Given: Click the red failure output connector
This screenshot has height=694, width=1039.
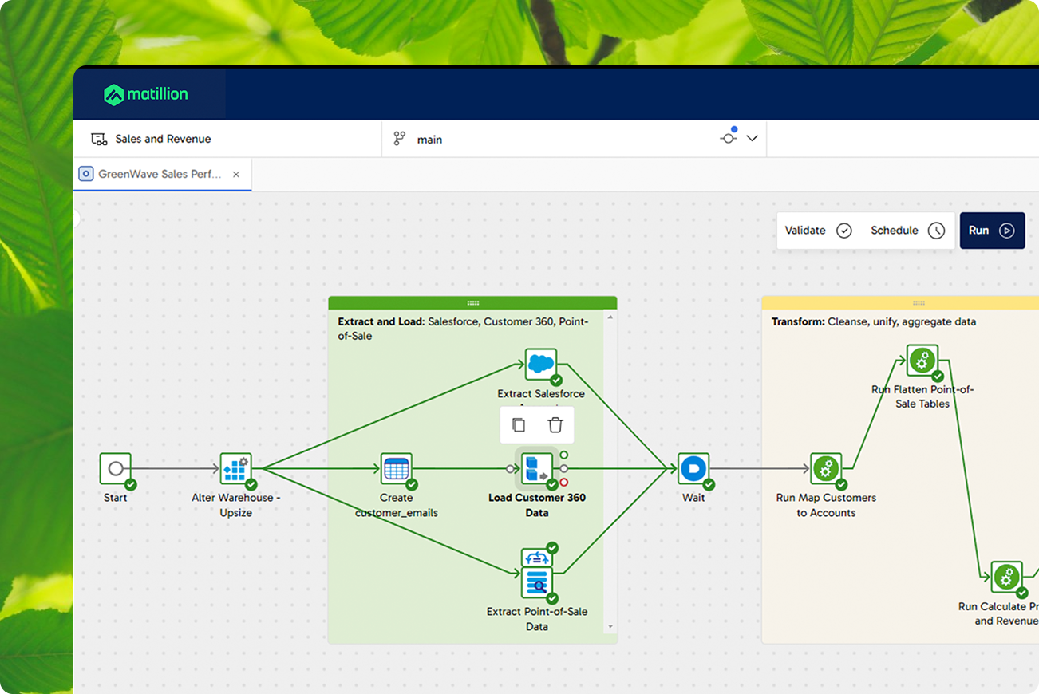Looking at the screenshot, I should pyautogui.click(x=564, y=482).
